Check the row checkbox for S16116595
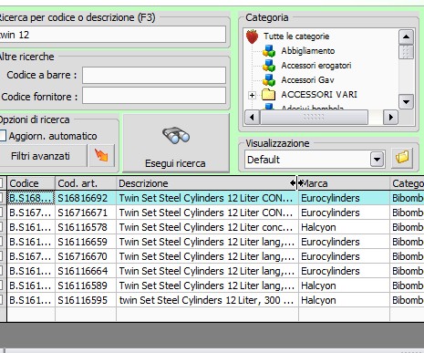424x353 pixels. tap(1, 300)
